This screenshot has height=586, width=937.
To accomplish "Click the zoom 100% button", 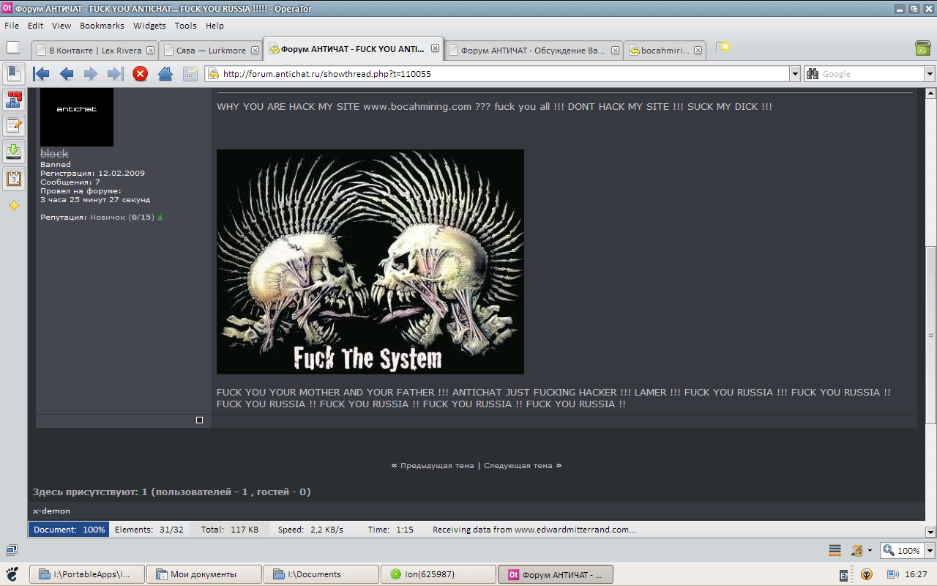I will (x=902, y=551).
